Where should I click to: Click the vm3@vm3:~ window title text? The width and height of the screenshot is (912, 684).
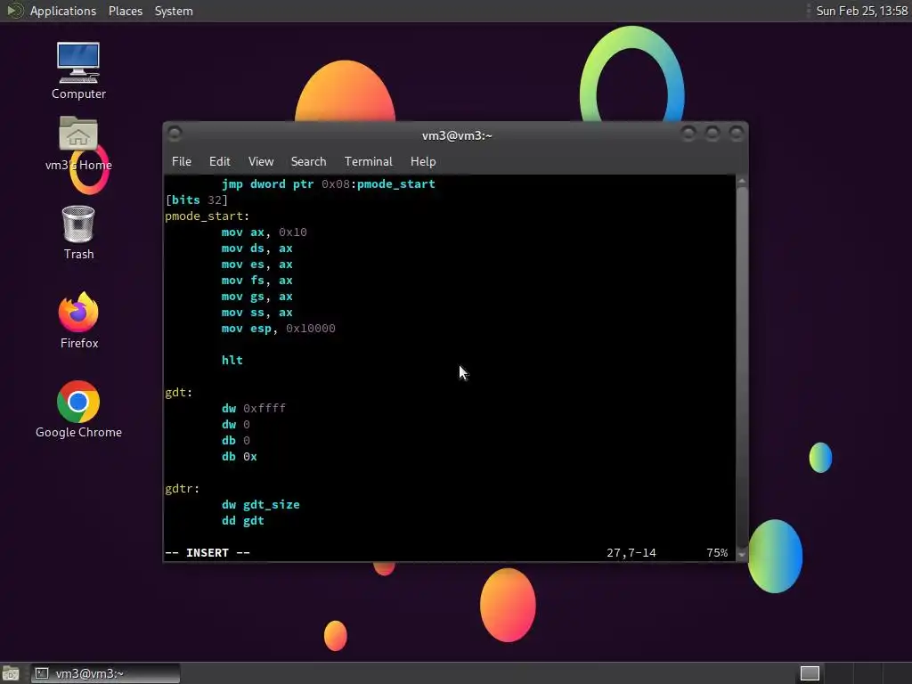[457, 135]
